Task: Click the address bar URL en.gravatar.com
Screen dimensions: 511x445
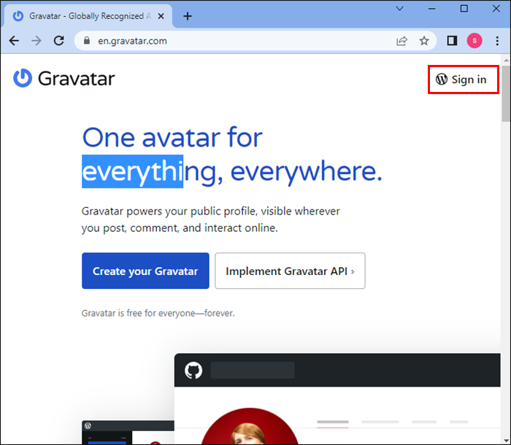Action: 132,41
